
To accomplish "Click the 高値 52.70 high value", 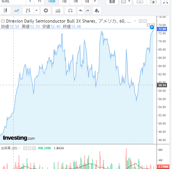I will coord(31,27).
